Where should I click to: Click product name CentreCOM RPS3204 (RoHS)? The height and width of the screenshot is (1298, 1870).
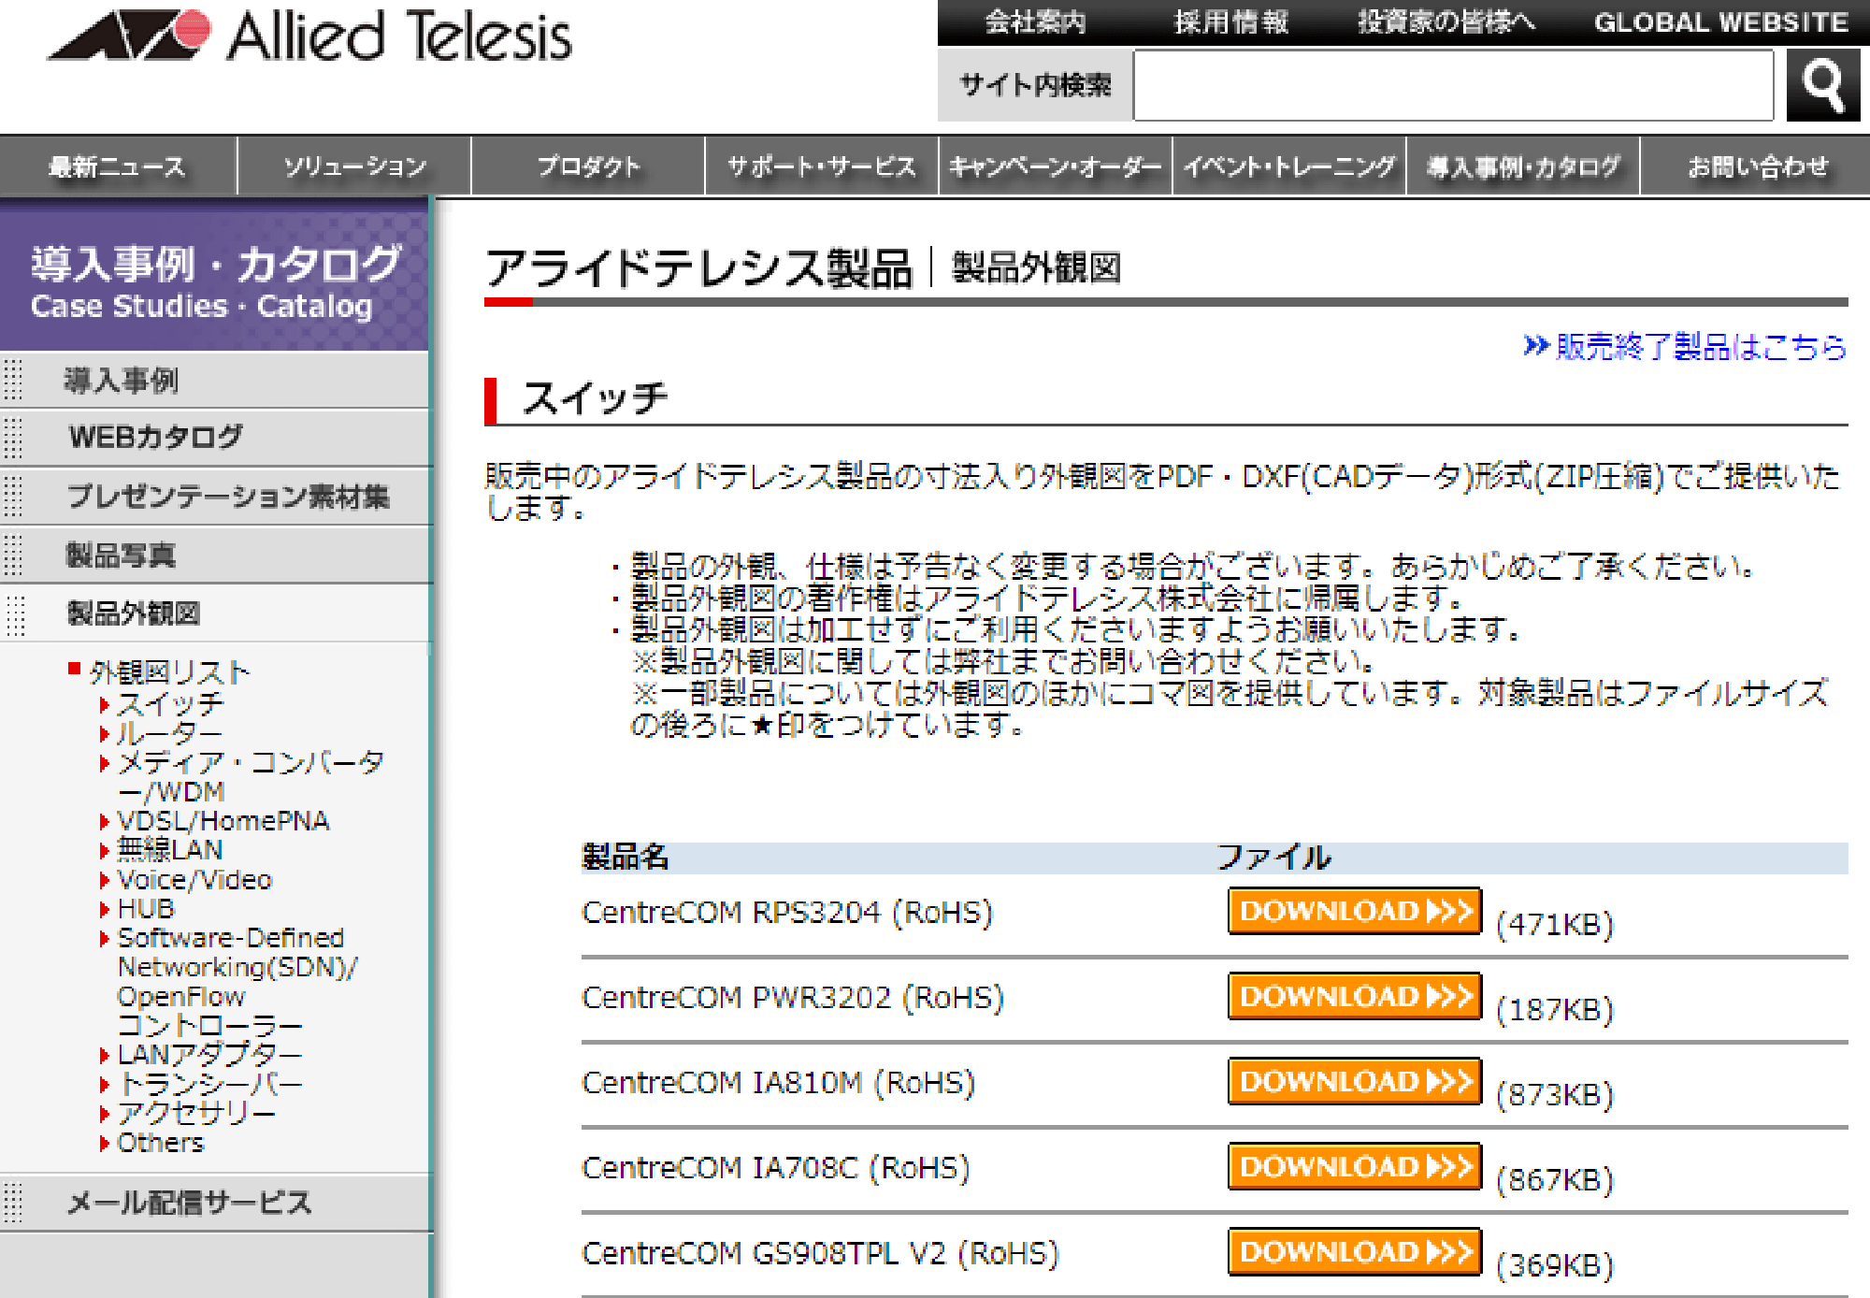click(x=787, y=912)
